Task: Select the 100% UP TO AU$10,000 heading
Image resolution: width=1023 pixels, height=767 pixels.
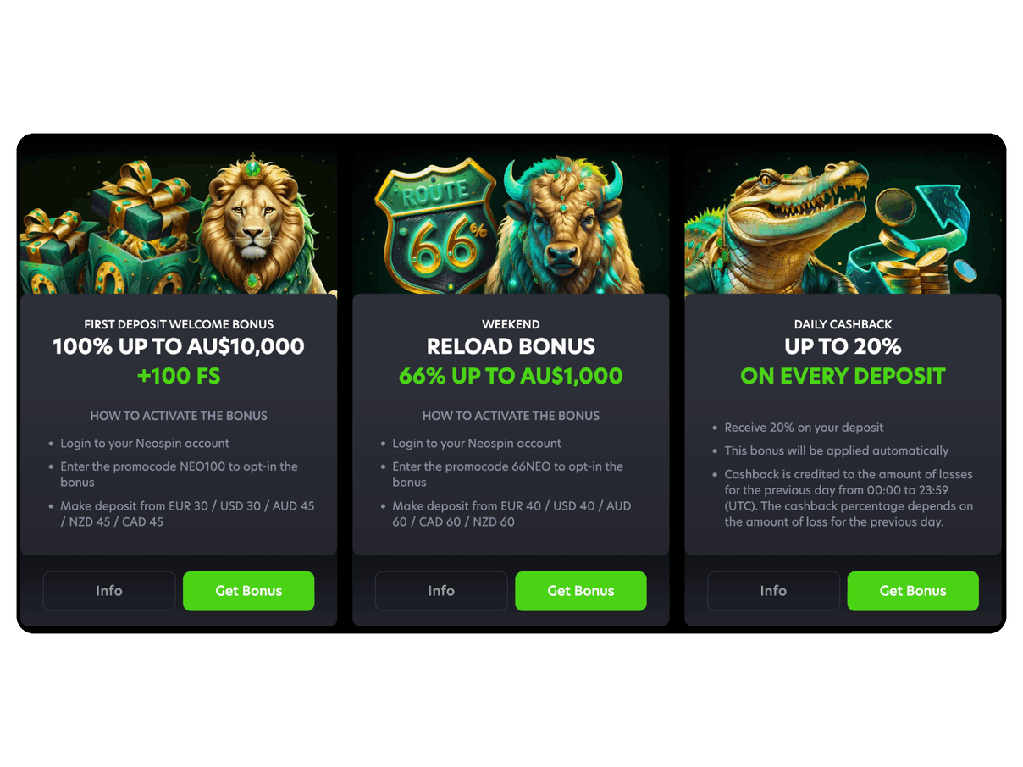Action: pos(179,346)
